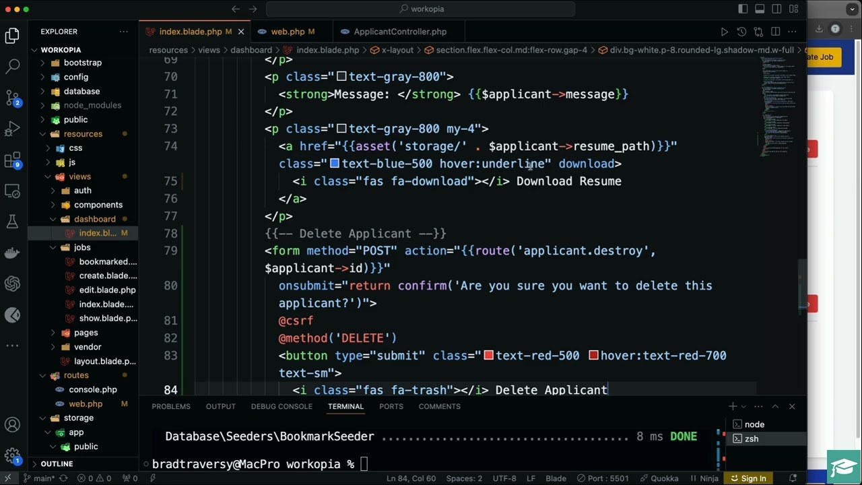
Task: Switch to the web.php editor tab
Action: 288,32
